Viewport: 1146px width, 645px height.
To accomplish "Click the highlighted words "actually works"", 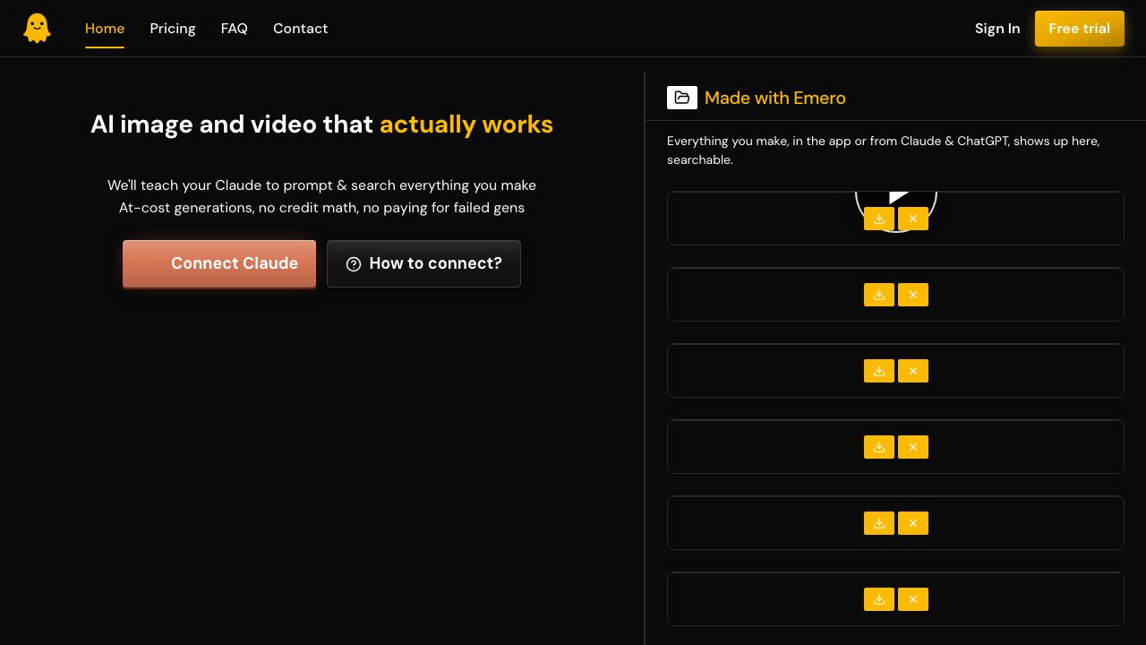I will click(466, 125).
